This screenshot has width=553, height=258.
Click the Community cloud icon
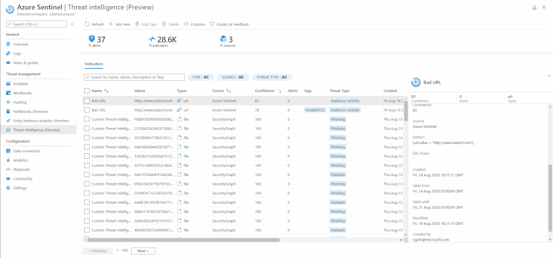(x=8, y=179)
